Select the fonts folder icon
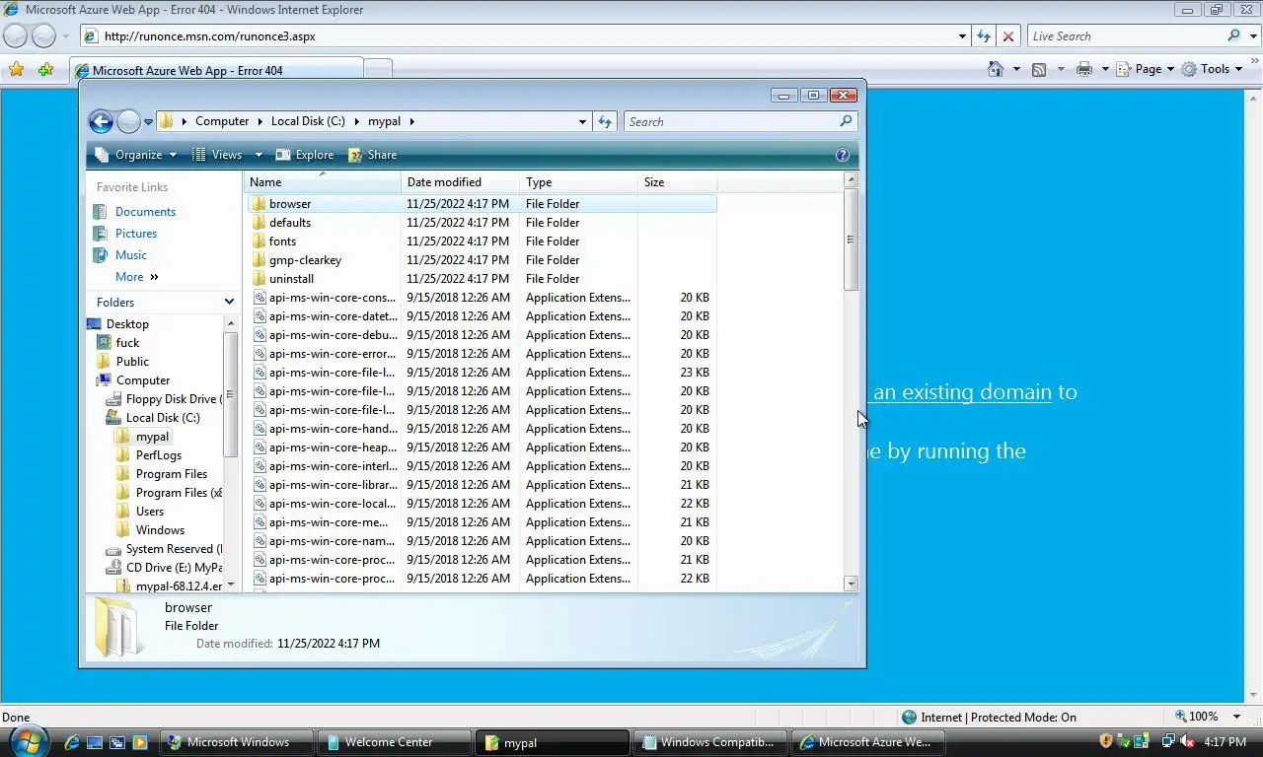This screenshot has width=1263, height=757. [259, 241]
